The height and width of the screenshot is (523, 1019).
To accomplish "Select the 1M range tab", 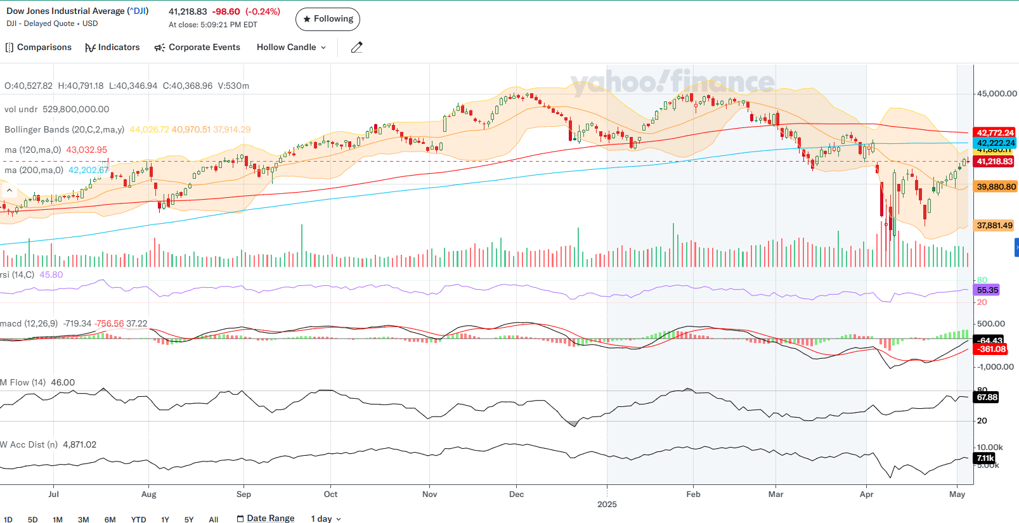I will [x=58, y=519].
